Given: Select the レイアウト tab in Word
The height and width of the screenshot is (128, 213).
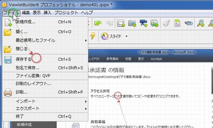Looking at the screenshot, I should (x=94, y=59).
